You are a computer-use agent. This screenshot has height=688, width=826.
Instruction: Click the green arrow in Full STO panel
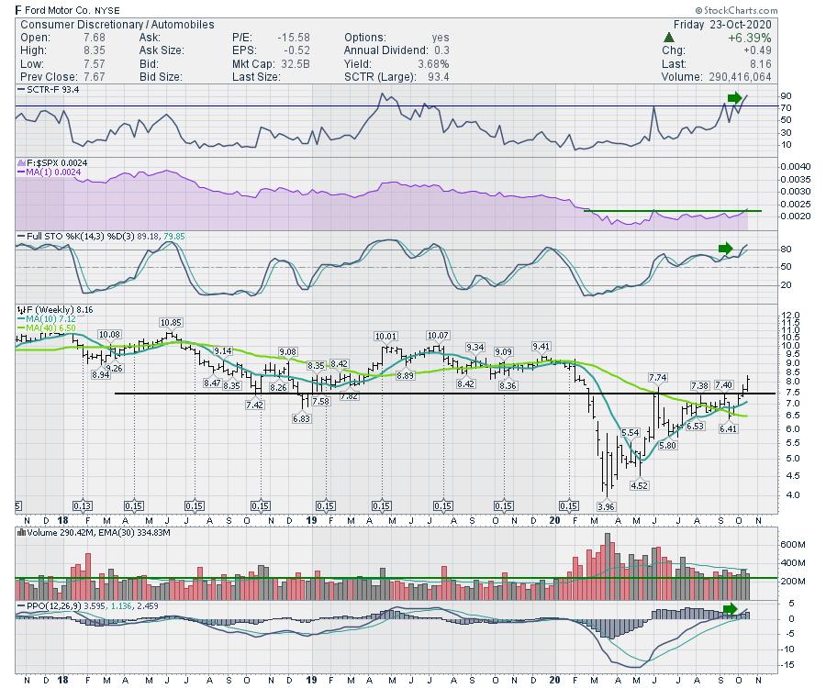[x=726, y=248]
